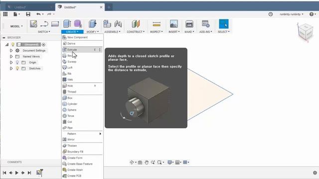Click the Offset Plane construct icon
Screen dimensions: 319x179
click(136, 24)
